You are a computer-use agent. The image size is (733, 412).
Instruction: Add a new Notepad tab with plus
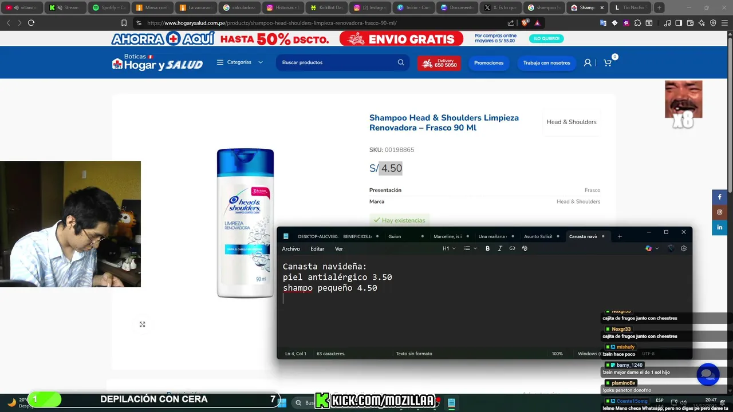[x=619, y=236]
